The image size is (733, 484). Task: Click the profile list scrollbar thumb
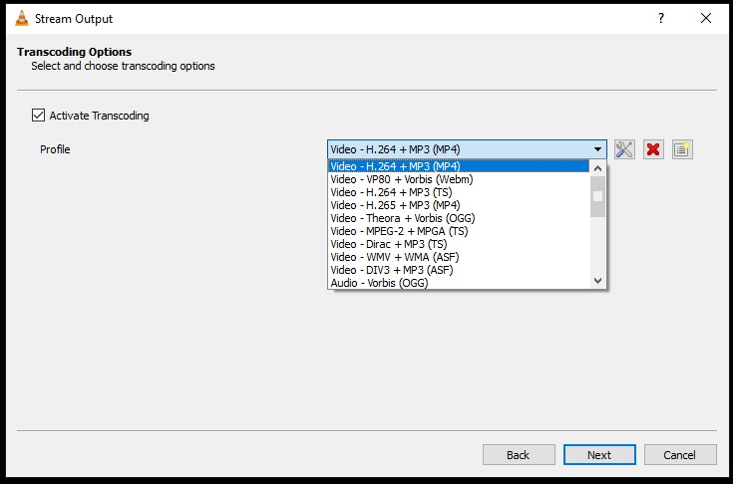tap(597, 196)
